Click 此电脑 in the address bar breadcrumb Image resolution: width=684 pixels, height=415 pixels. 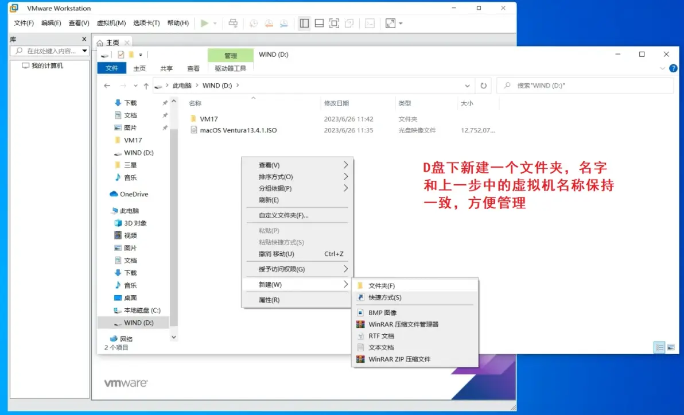(x=182, y=86)
